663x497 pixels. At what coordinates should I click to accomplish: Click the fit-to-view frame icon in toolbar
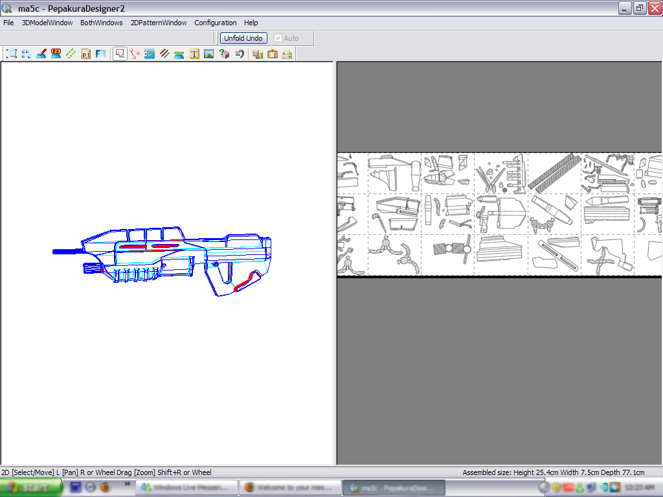(x=12, y=54)
